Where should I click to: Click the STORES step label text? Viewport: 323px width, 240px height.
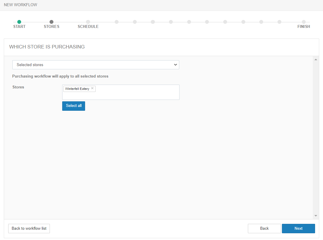pos(52,27)
